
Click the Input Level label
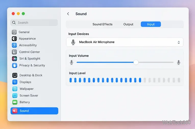pyautogui.click(x=77, y=73)
